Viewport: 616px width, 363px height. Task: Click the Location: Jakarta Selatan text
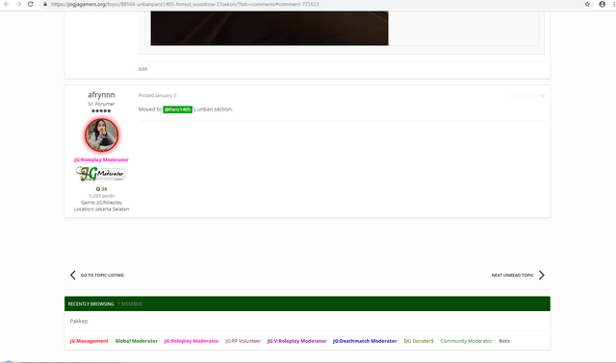(x=101, y=209)
